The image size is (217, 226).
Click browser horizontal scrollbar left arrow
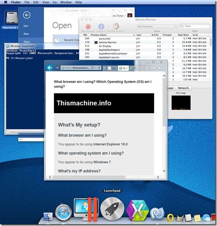tap(50, 177)
